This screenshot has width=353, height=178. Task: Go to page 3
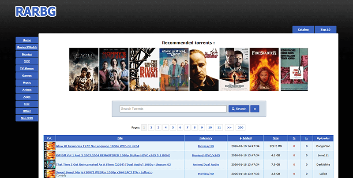[x=158, y=127]
